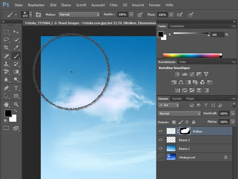
Task: Switch to the Farbfelder tab
Action: pos(177,26)
